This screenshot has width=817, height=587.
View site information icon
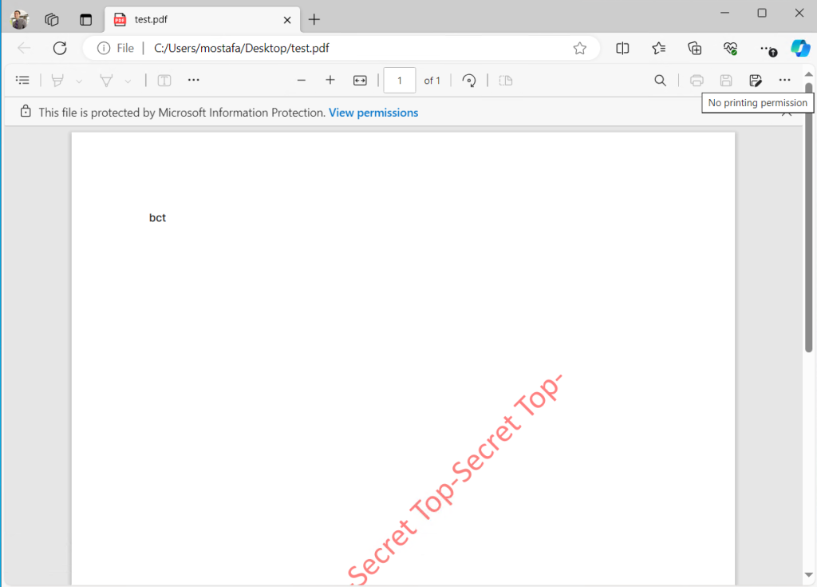pyautogui.click(x=104, y=49)
